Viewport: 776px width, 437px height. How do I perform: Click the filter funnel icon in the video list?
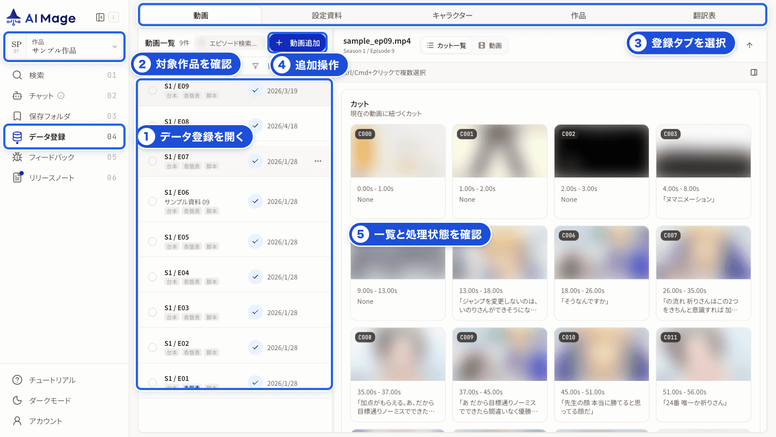click(255, 66)
